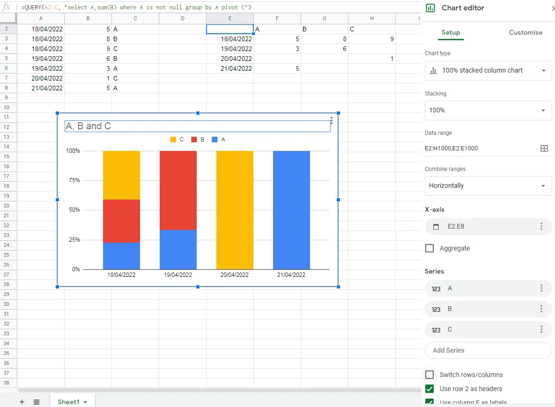
Task: Click the 123 number icon for series B
Action: (x=436, y=309)
